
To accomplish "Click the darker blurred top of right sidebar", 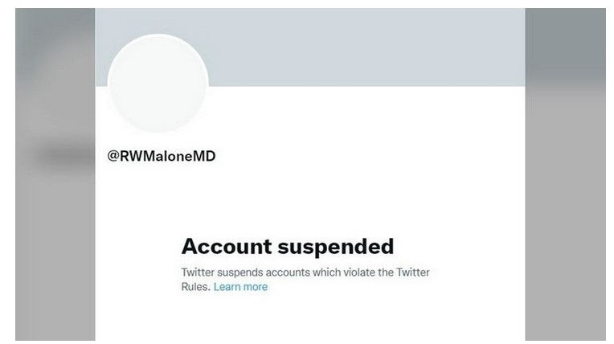I will click(566, 43).
